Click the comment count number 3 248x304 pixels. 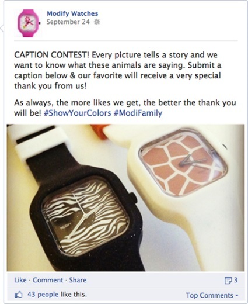(236, 280)
